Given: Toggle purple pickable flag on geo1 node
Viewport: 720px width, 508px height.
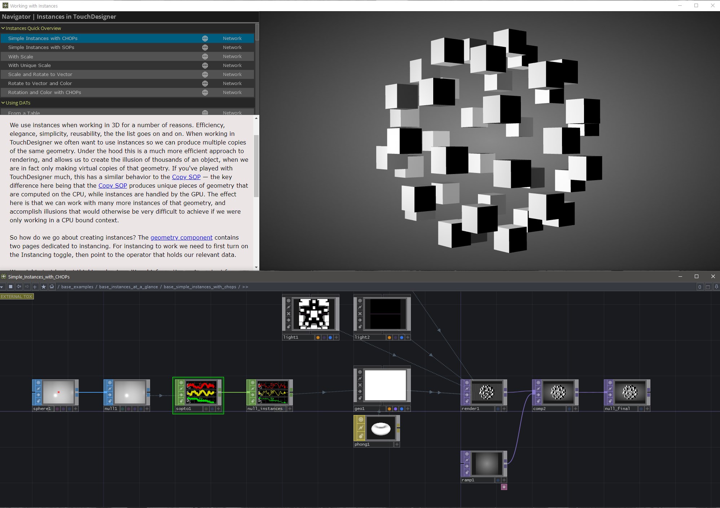Looking at the screenshot, I should point(395,409).
